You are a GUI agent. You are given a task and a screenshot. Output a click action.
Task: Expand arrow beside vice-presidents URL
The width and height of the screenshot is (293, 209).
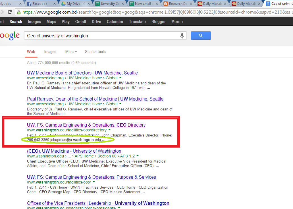coord(119,208)
